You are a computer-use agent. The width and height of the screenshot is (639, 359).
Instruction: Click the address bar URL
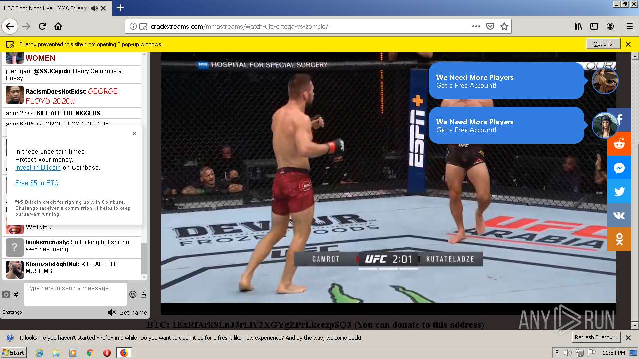tap(240, 27)
